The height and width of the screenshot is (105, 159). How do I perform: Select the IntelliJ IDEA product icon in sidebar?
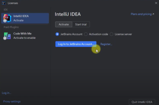(x=7, y=18)
